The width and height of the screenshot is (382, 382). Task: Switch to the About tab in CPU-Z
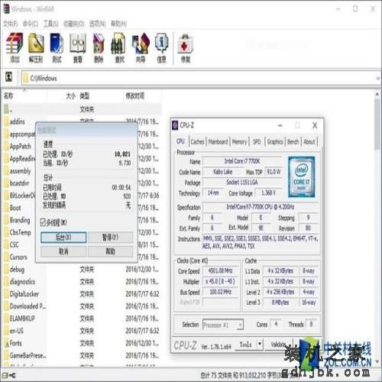(x=309, y=141)
